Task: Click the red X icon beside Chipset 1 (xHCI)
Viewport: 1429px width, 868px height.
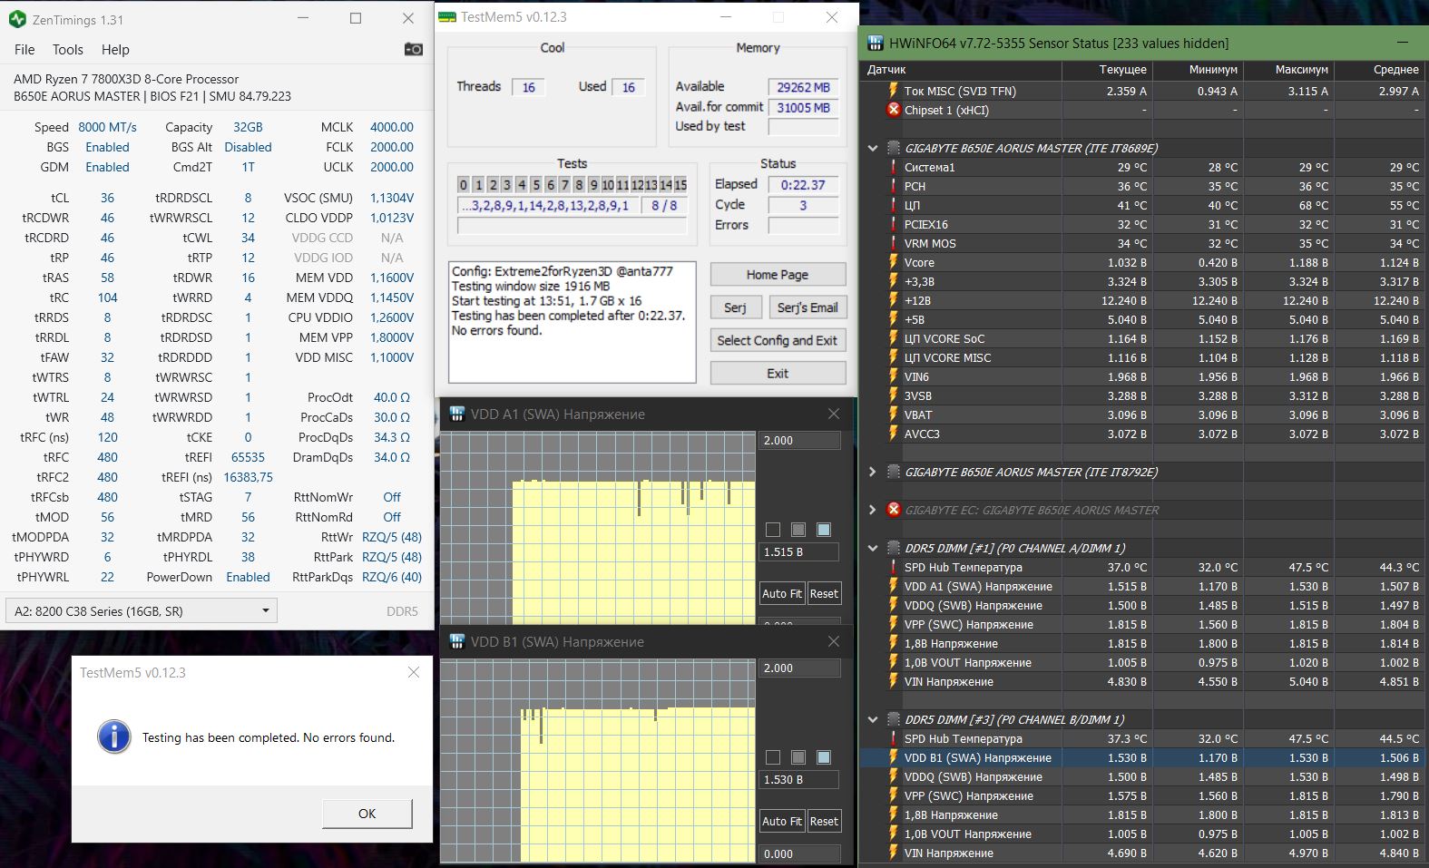Action: (893, 110)
